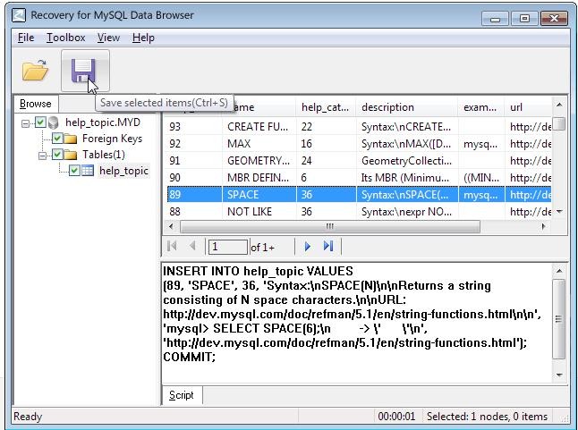Image resolution: width=578 pixels, height=430 pixels.
Task: Click the page number input field
Action: [227, 247]
